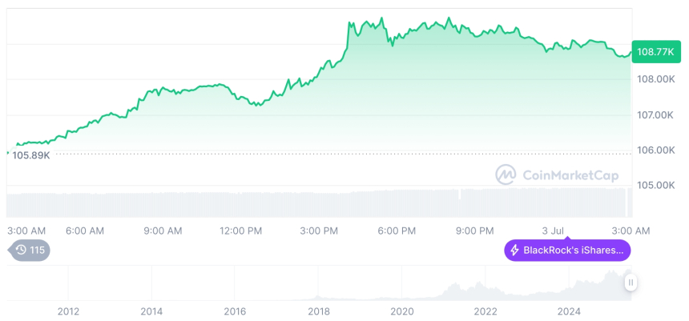Select 2012 on the year range timeline
Image resolution: width=689 pixels, height=321 pixels.
[68, 311]
